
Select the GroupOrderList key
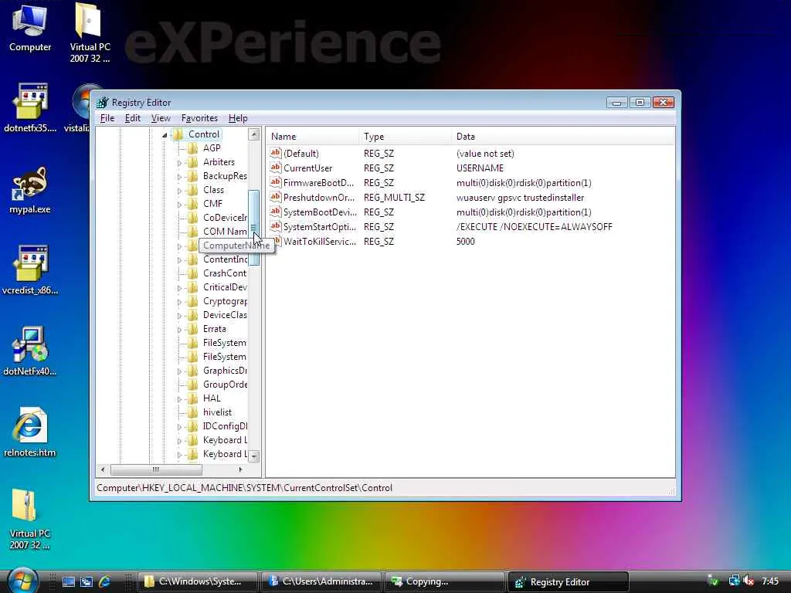(225, 385)
